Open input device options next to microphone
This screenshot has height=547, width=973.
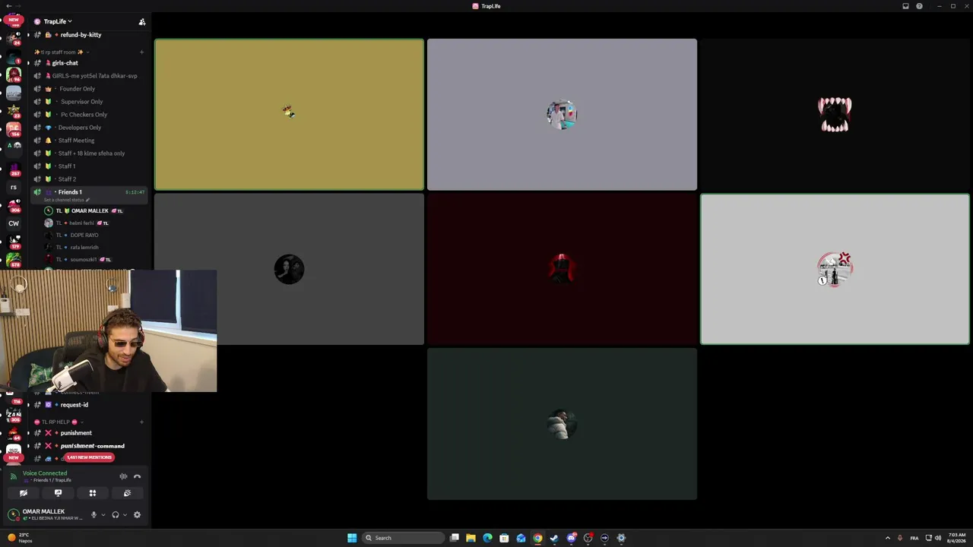point(103,515)
